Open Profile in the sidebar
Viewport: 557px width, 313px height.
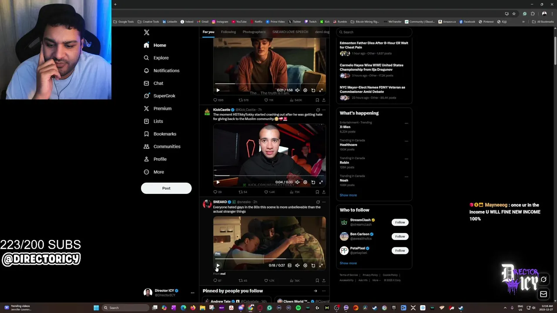[155, 159]
